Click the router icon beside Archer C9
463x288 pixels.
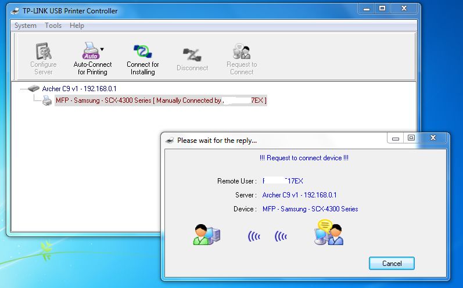pyautogui.click(x=33, y=88)
